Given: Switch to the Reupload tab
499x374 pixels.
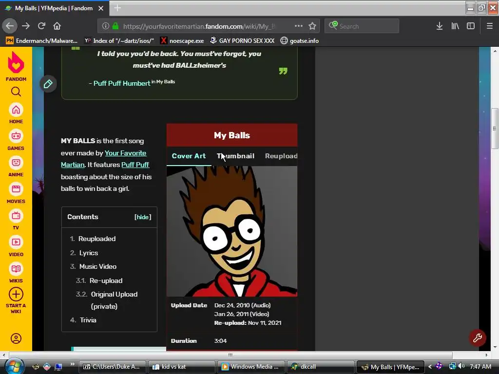Looking at the screenshot, I should point(281,156).
